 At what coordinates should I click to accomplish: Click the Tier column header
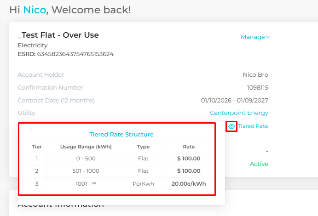tap(37, 147)
